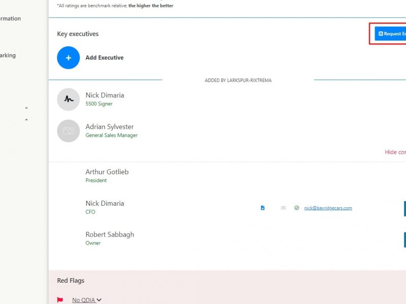Collapse the upper sidebar chevron
406x304 pixels.
[x=26, y=108]
